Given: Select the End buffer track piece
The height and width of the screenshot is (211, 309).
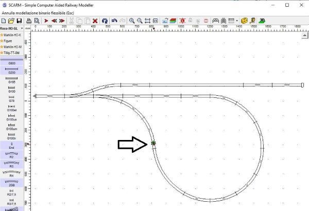Looking at the screenshot, I should [x=11, y=146].
